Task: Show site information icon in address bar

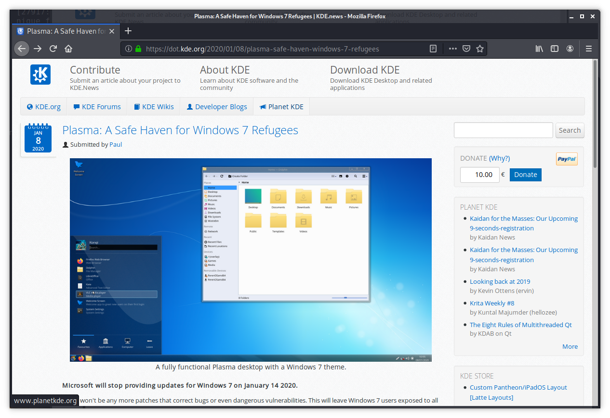Action: (129, 49)
